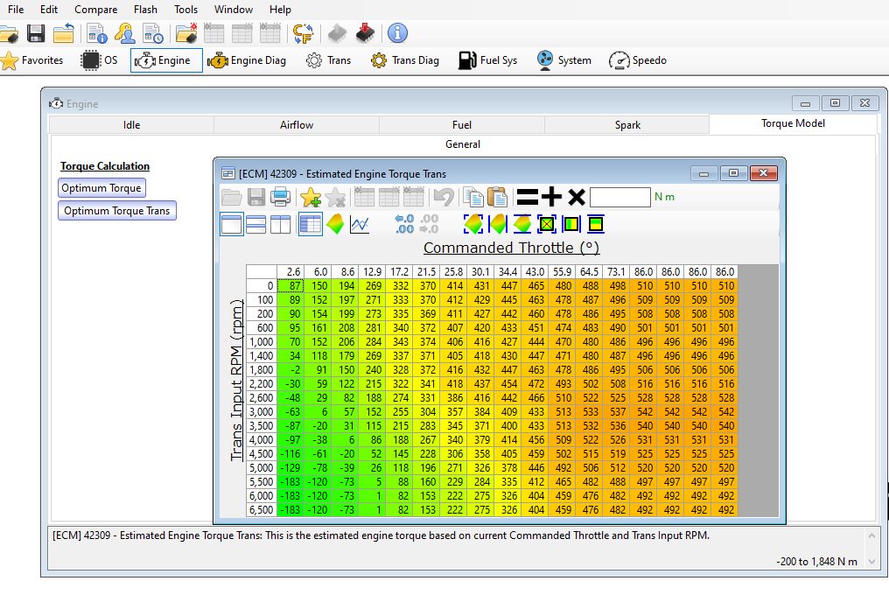
Task: Click the reopen folder with arrow icon
Action: pyautogui.click(x=64, y=33)
